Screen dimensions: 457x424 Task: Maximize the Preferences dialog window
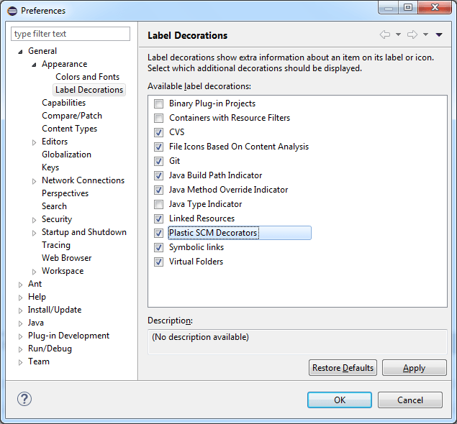pyautogui.click(x=408, y=7)
